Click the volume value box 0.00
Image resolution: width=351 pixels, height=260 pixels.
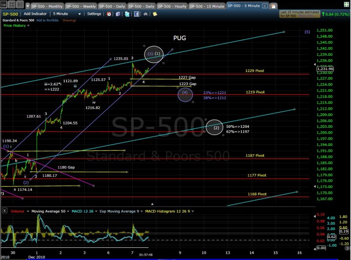[321, 248]
